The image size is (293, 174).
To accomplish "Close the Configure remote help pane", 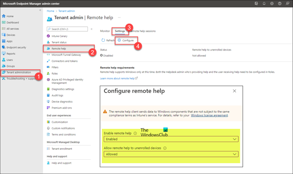I will 234,91.
